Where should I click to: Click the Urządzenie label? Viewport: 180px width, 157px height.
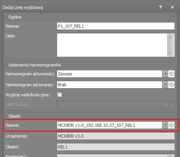click(16, 136)
